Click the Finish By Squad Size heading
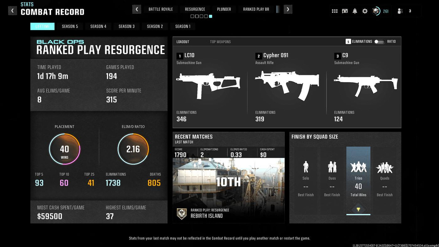 [x=315, y=137]
